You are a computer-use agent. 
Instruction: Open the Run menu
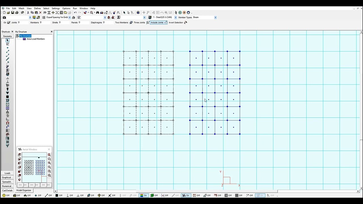[75, 8]
